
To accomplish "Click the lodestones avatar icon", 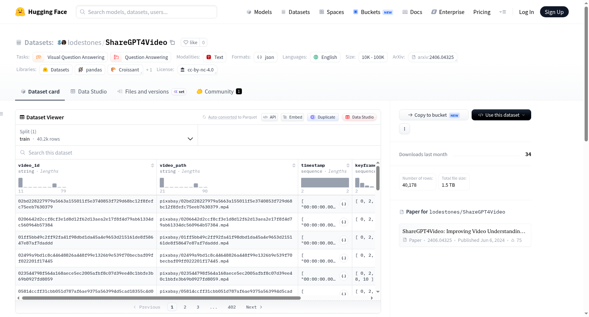I will pyautogui.click(x=62, y=42).
